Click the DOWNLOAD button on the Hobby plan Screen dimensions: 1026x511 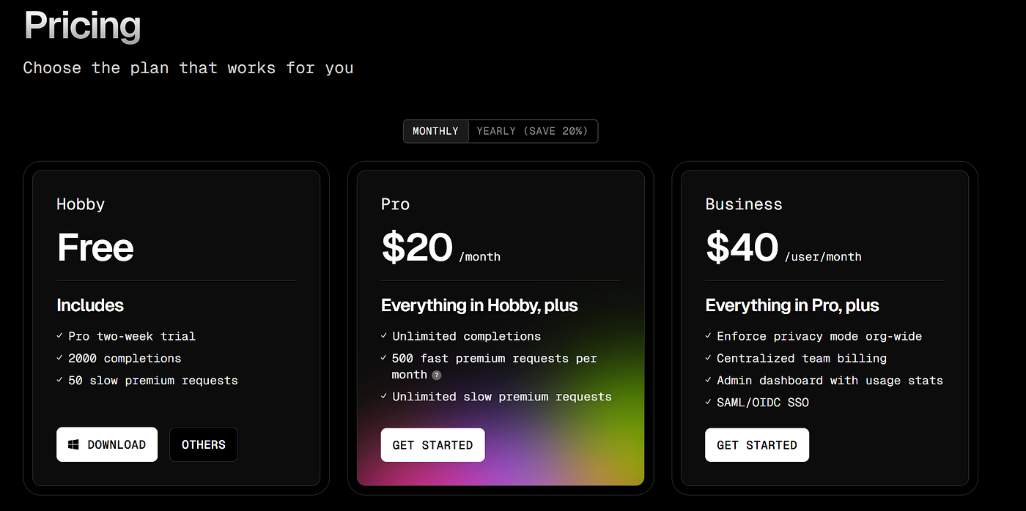pyautogui.click(x=107, y=444)
